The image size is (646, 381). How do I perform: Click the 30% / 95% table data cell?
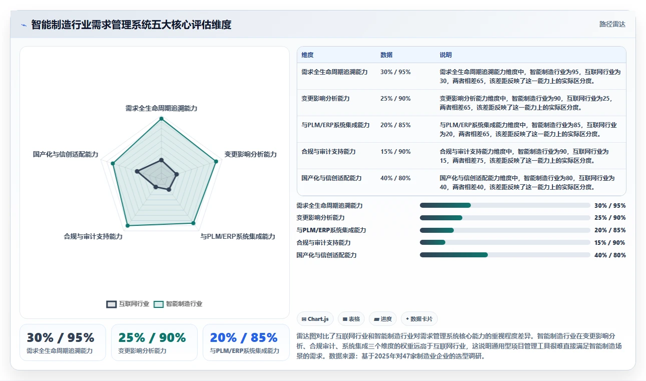coord(395,72)
